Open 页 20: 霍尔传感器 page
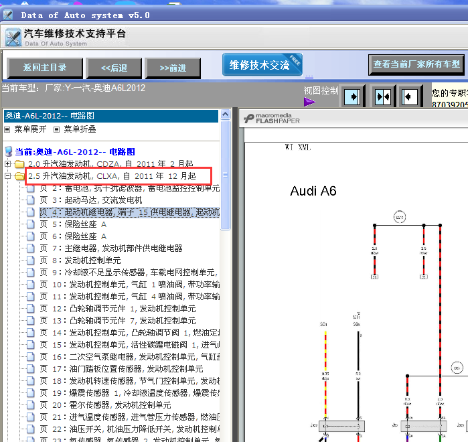 coord(105,405)
